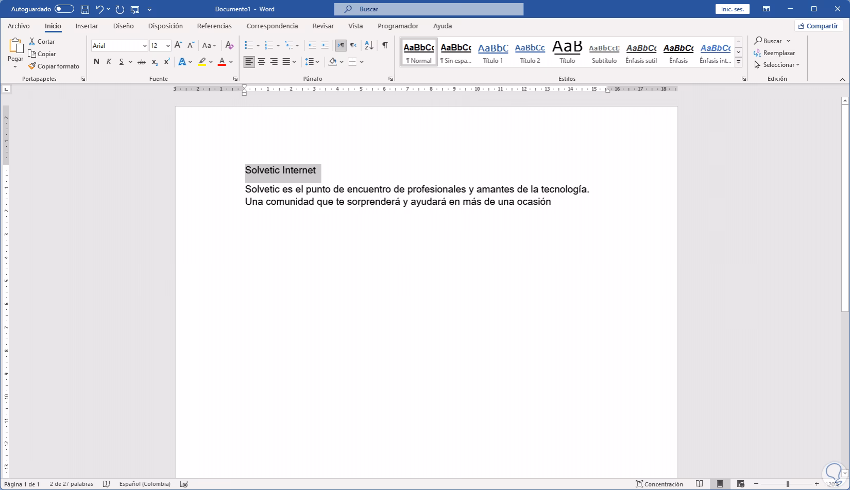Open the font size dropdown
850x490 pixels.
pos(167,46)
